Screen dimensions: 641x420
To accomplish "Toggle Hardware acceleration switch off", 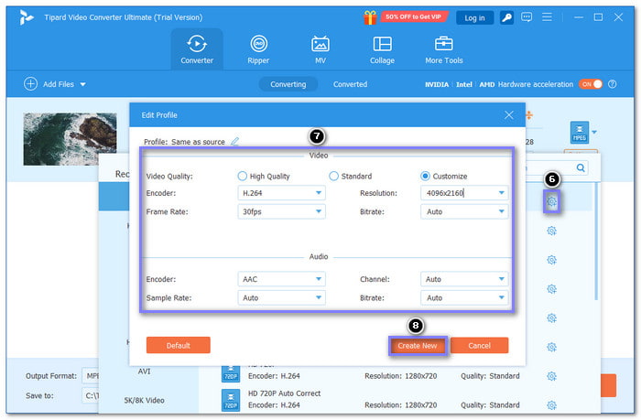I will point(591,84).
